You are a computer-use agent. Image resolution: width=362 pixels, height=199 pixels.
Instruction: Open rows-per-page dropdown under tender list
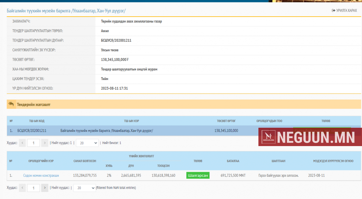87,143
